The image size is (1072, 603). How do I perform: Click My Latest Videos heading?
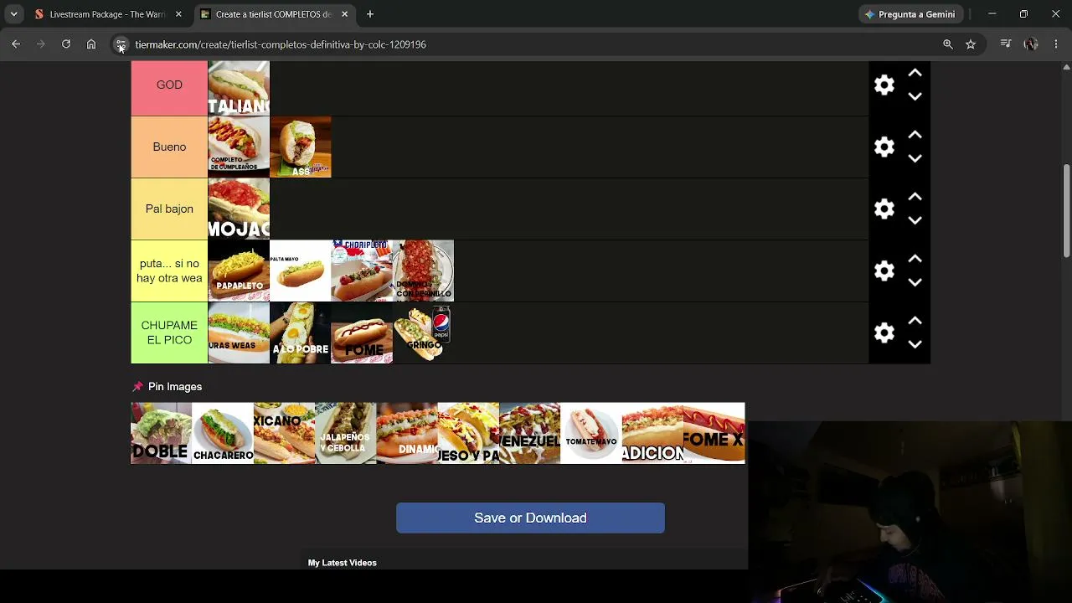pyautogui.click(x=342, y=563)
